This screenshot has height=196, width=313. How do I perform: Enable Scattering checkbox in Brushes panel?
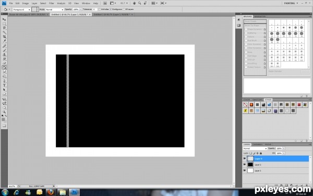(246, 33)
